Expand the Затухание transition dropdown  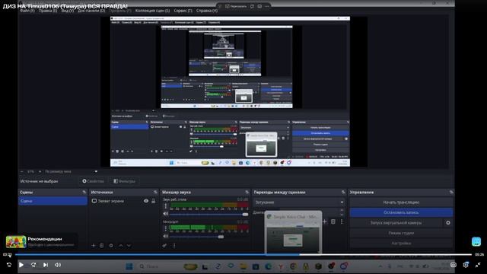pos(299,202)
